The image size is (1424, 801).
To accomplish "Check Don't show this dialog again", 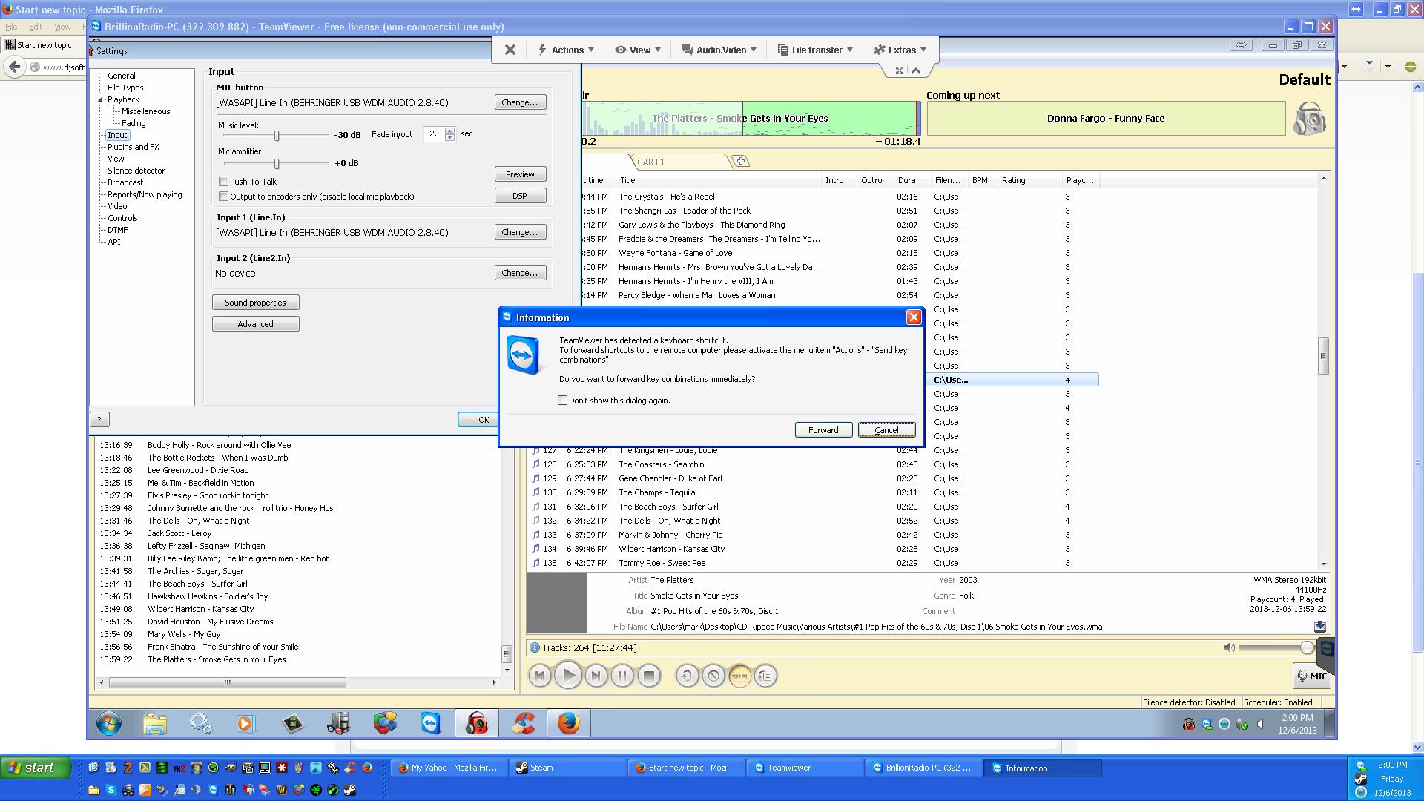I will 562,400.
